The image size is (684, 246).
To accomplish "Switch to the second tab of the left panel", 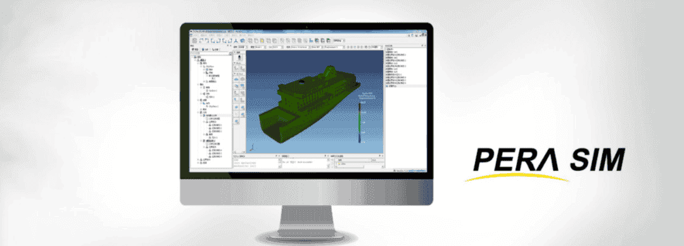I will tap(205, 49).
